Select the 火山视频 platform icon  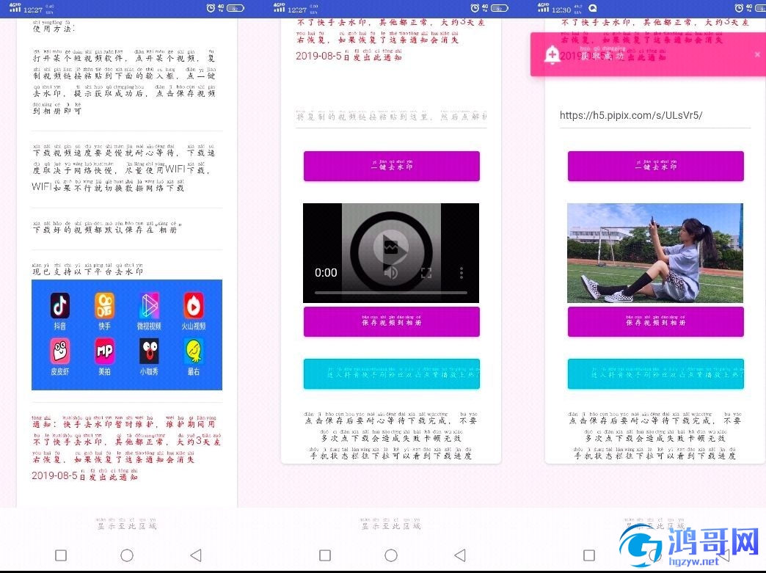(x=194, y=306)
